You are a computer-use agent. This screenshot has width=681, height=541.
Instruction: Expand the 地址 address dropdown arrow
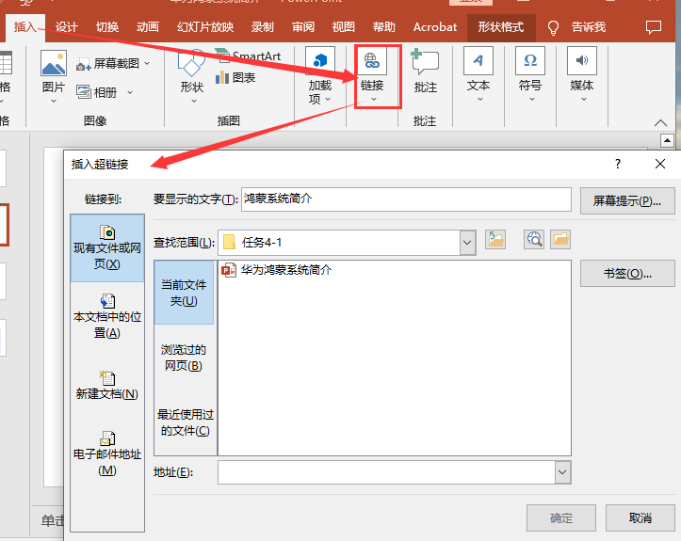[x=562, y=471]
